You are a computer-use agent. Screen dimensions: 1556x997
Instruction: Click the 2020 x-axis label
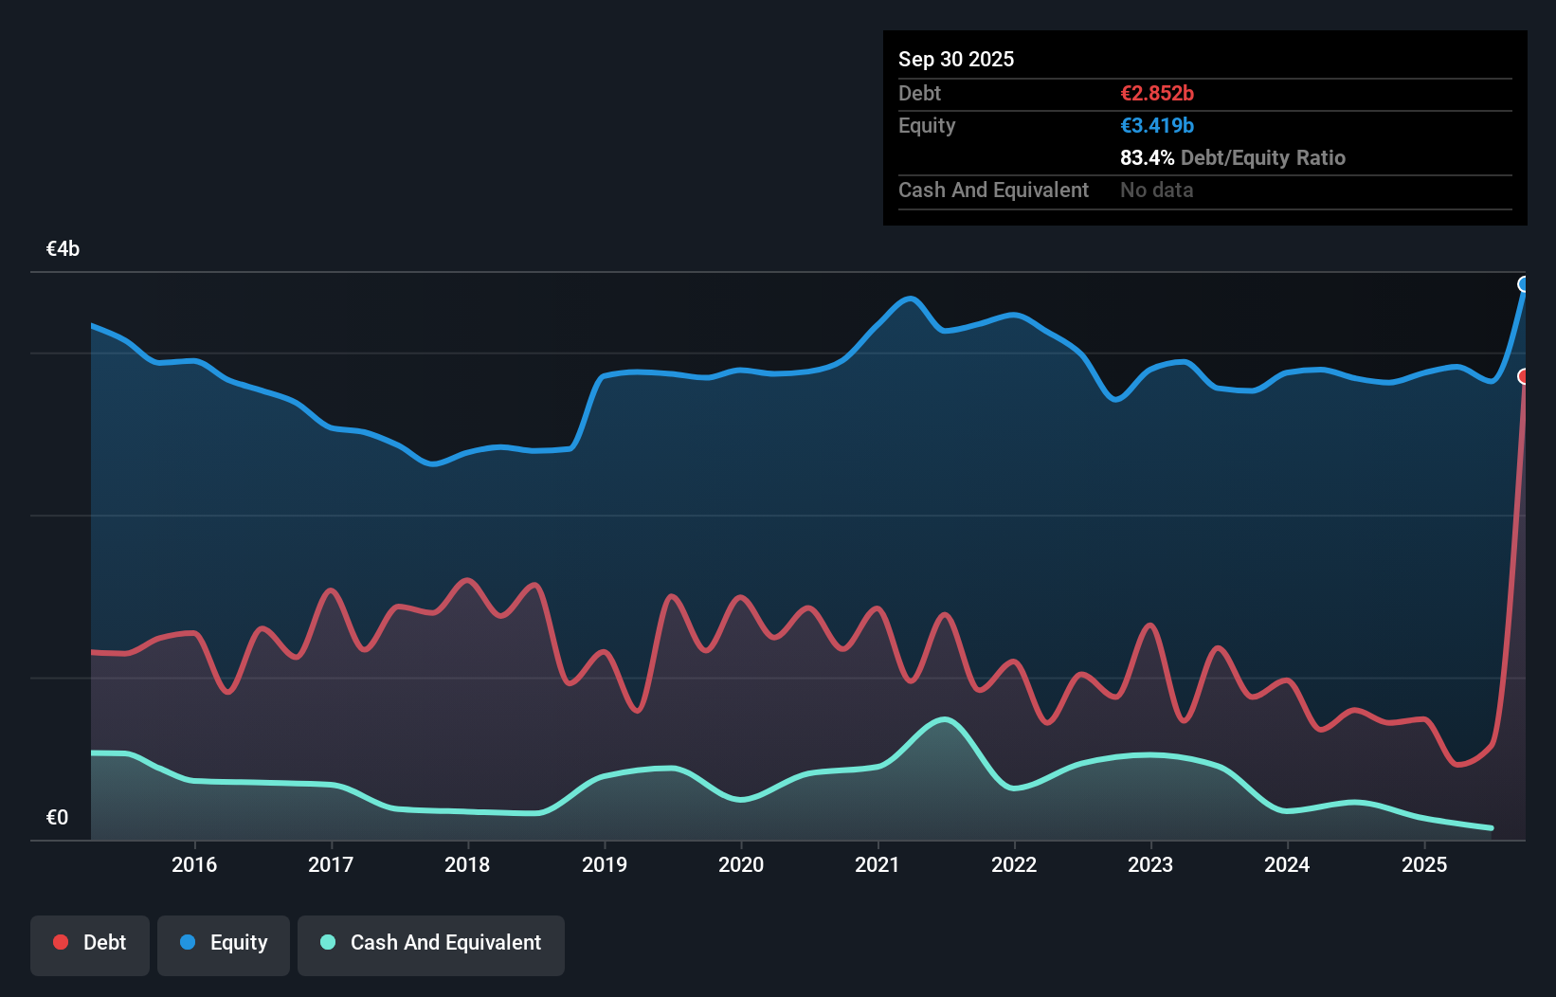tap(741, 864)
